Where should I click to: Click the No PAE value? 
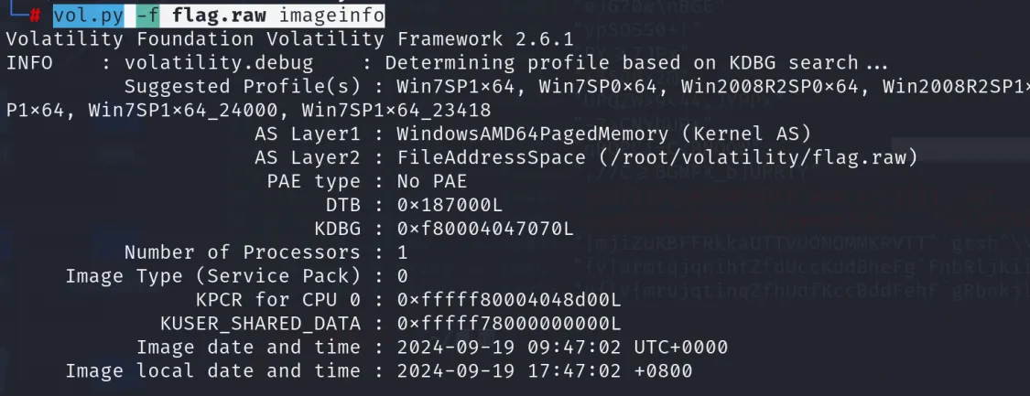coord(432,181)
